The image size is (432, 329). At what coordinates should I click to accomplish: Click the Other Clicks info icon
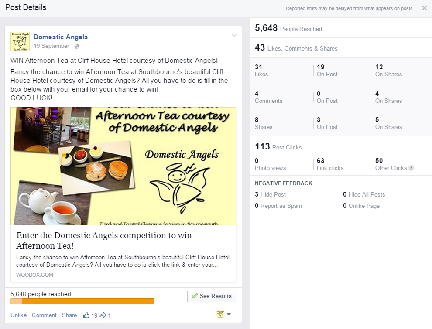point(411,168)
